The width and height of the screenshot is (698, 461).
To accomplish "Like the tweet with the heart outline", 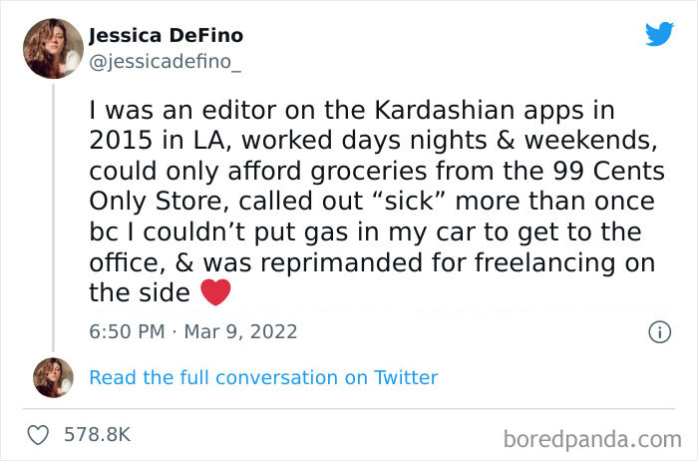I will point(38,435).
